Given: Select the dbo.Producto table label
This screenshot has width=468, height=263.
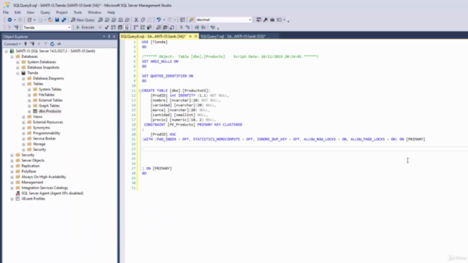Looking at the screenshot, I should click(50, 111).
